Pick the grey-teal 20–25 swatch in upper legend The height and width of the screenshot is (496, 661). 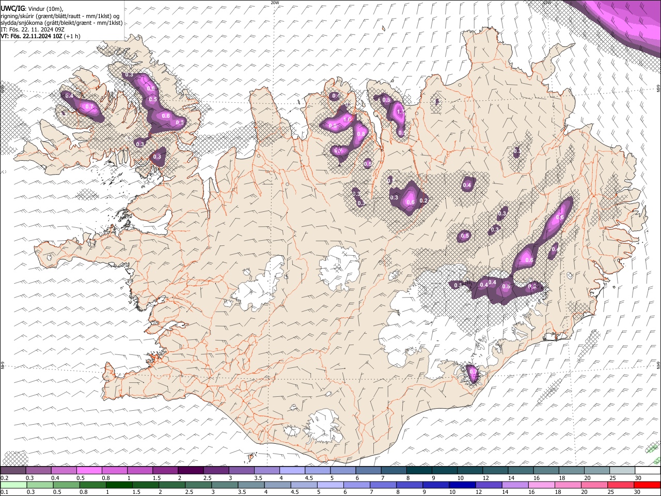click(596, 471)
